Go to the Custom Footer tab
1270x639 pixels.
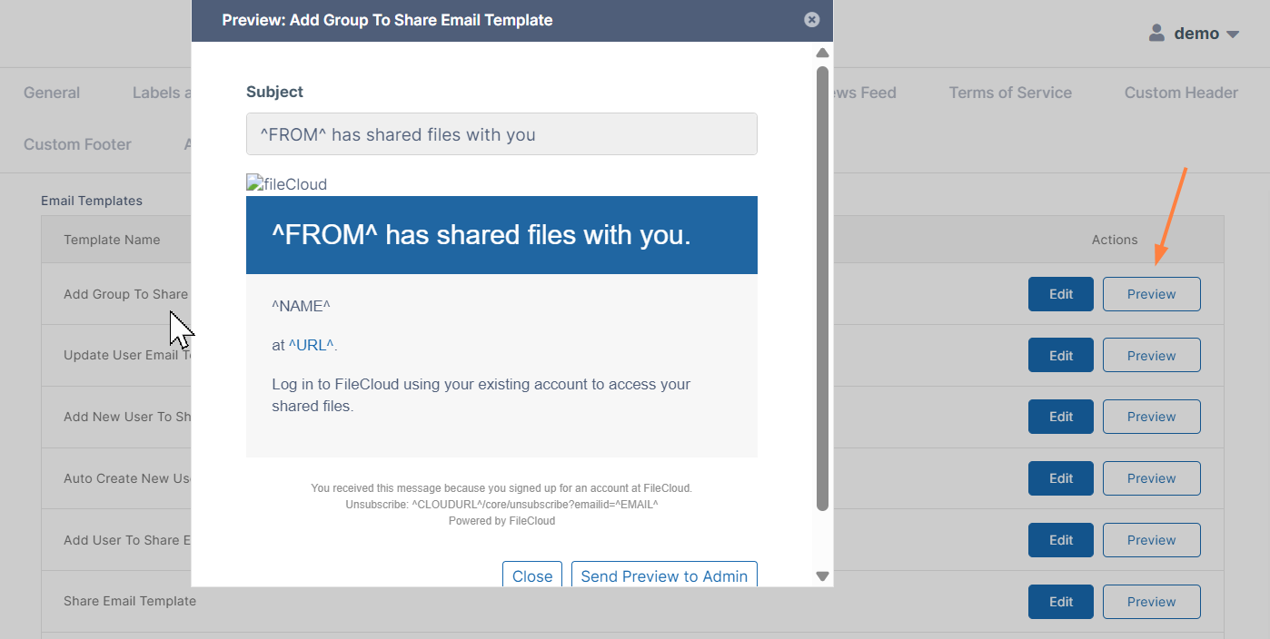(77, 144)
